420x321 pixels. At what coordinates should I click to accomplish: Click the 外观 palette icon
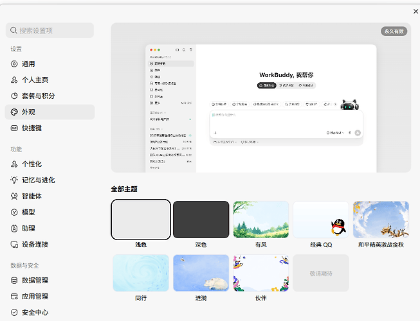(14, 112)
